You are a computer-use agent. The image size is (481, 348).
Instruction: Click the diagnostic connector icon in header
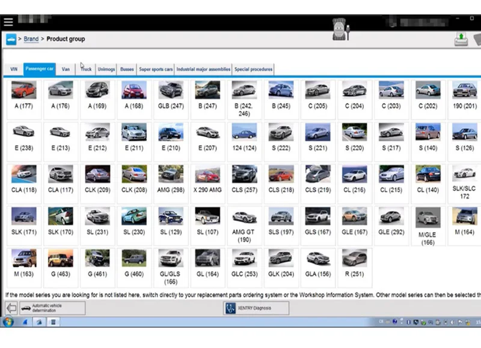(341, 29)
